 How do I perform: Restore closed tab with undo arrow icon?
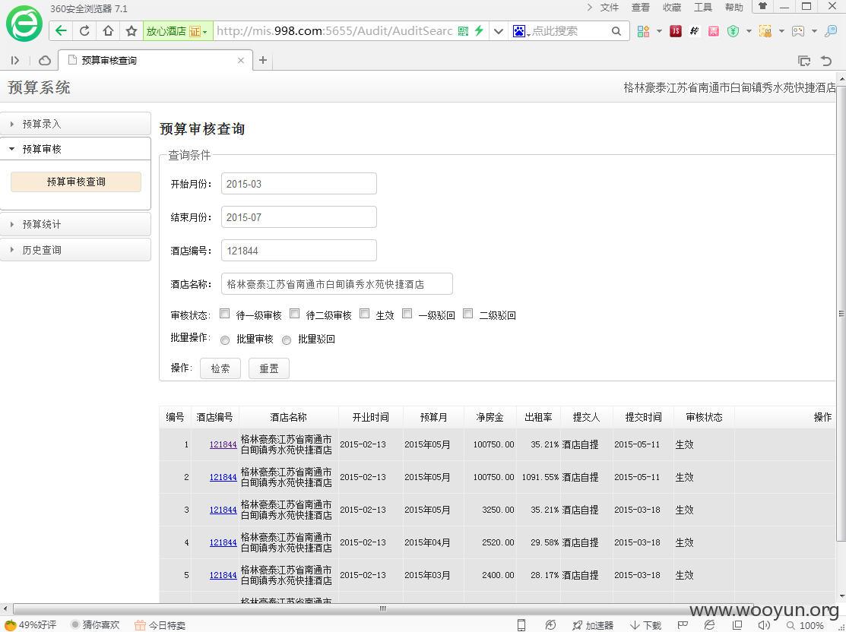point(826,61)
